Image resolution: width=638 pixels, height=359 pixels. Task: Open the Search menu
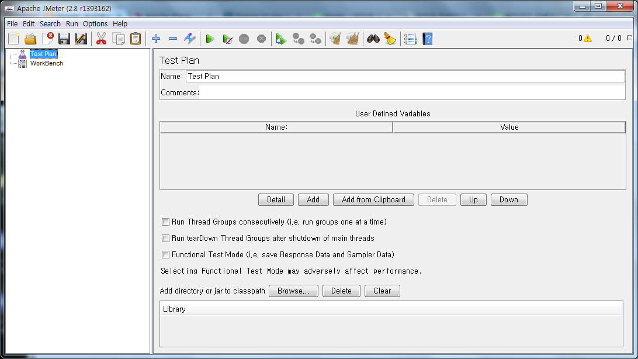click(x=50, y=23)
